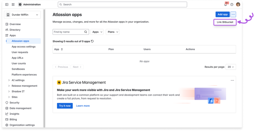Click the Insights chart icon
The width and height of the screenshot is (255, 131).
pyautogui.click(x=7, y=114)
